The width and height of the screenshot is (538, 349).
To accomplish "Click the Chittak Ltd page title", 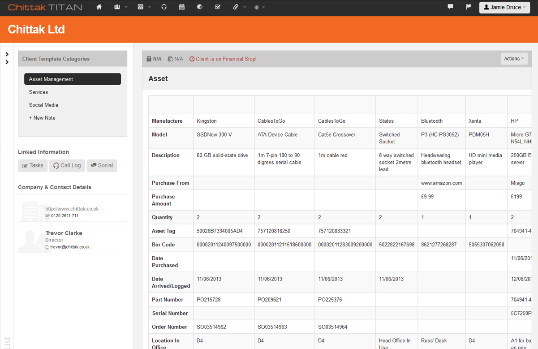I will click(x=36, y=30).
